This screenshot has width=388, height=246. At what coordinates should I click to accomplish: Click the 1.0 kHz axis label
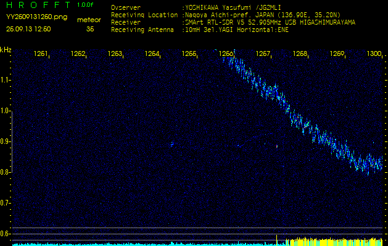[x=6, y=111]
